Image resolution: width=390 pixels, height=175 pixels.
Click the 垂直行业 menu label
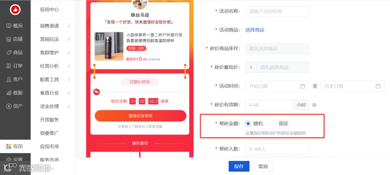(x=49, y=93)
